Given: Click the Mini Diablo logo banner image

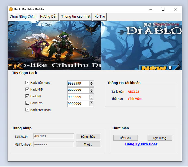Looking at the screenshot, I should (142, 45).
